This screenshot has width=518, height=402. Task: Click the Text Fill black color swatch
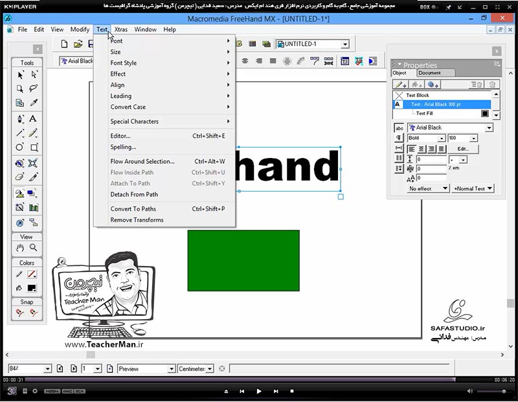click(x=484, y=114)
